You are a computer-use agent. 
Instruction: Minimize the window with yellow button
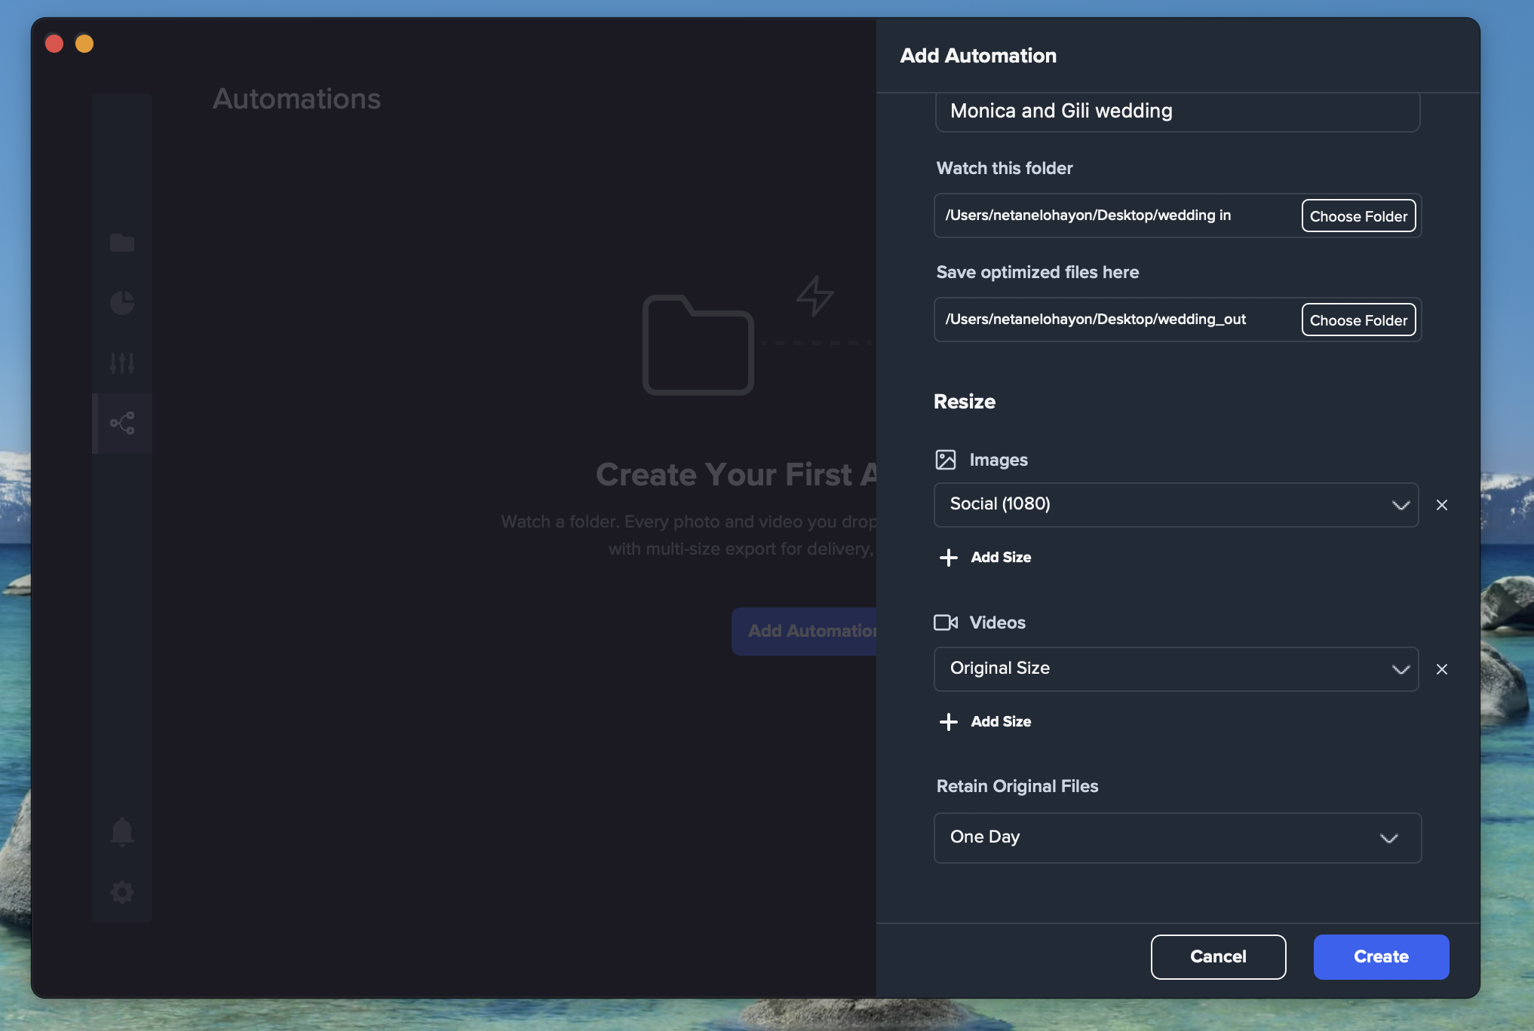pyautogui.click(x=84, y=44)
